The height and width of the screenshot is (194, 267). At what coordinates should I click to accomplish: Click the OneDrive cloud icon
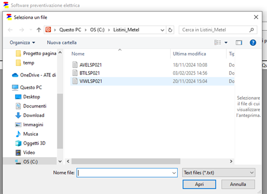(x=15, y=75)
